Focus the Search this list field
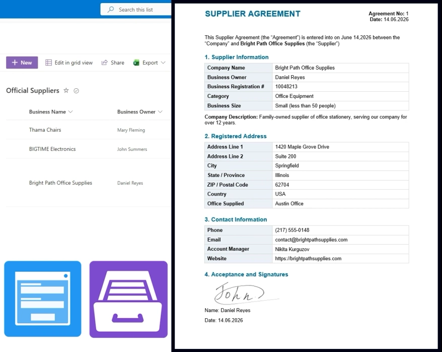The image size is (442, 352). pyautogui.click(x=136, y=9)
